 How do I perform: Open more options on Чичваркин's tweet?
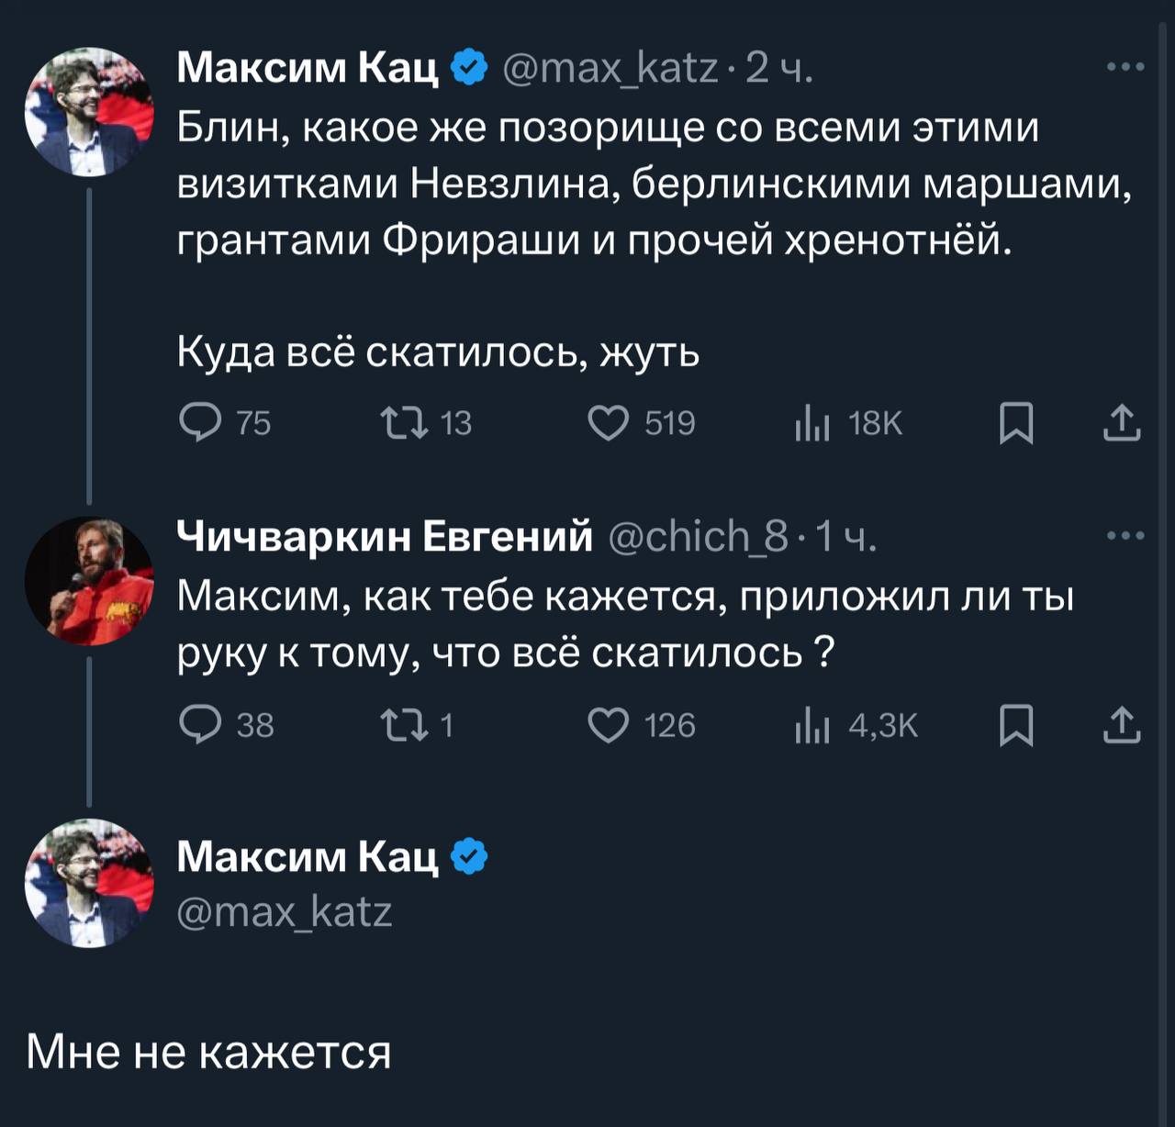point(1125,536)
